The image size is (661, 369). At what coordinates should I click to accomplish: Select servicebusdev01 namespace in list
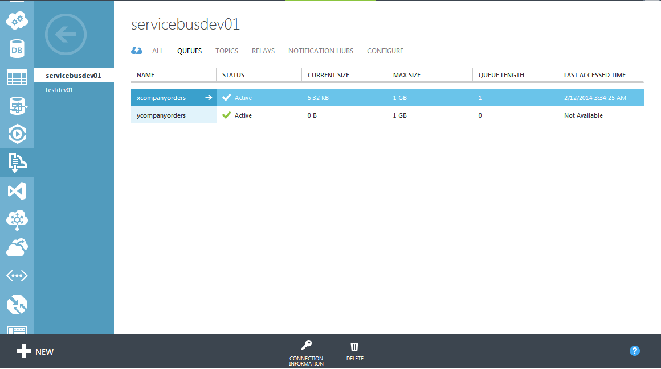coord(74,75)
